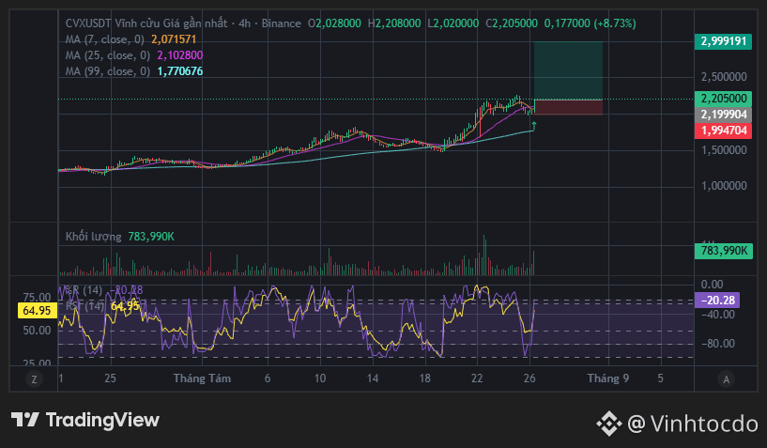The height and width of the screenshot is (448, 767).
Task: Click the volume value 783,990K in legend
Action: [x=151, y=237]
